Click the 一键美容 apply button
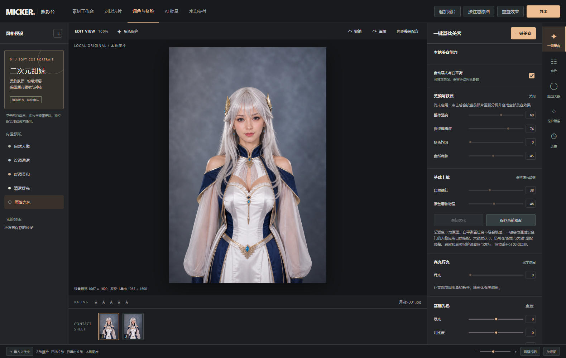Image resolution: width=566 pixels, height=358 pixels. [x=523, y=33]
